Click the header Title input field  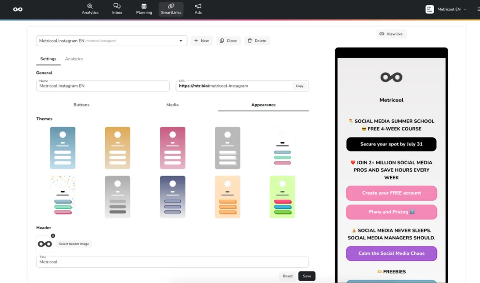coord(172,262)
